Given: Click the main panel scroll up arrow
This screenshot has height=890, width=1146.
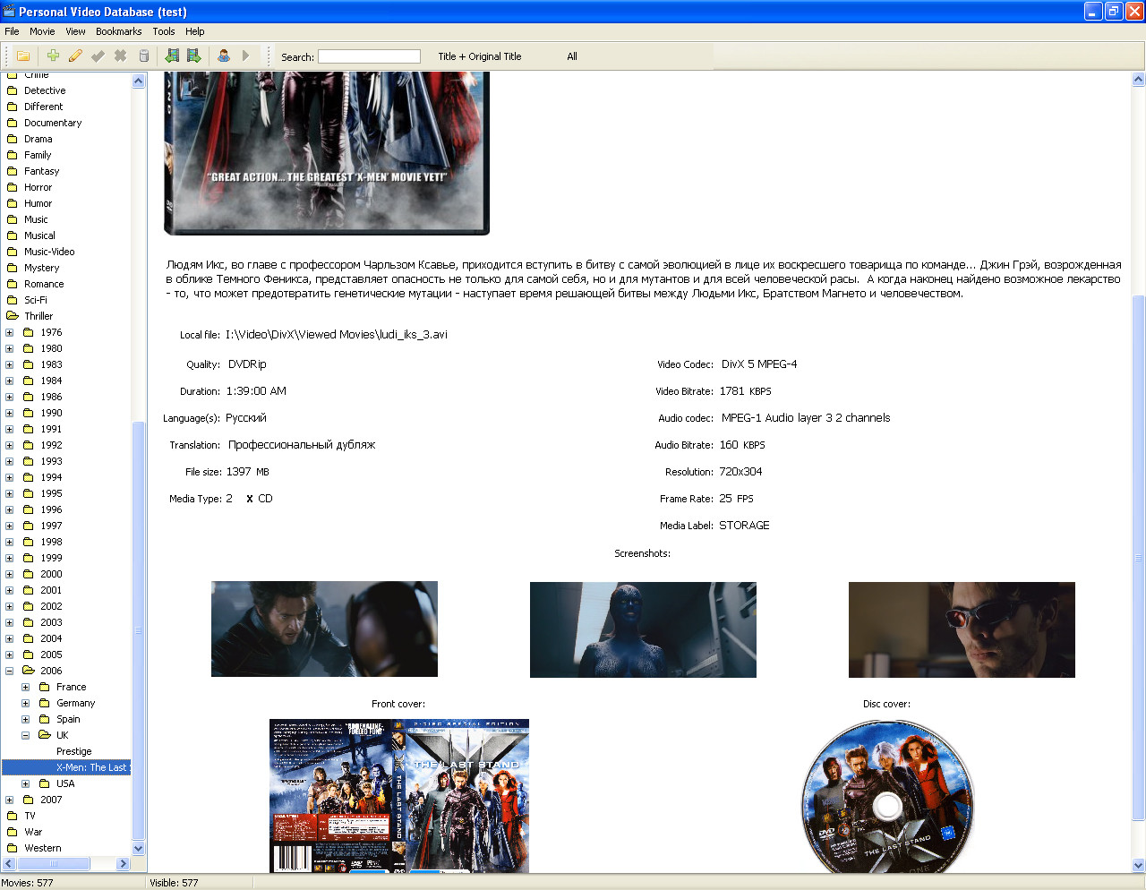Looking at the screenshot, I should point(1139,80).
